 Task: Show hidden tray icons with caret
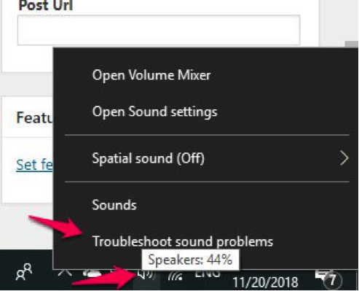click(x=65, y=273)
